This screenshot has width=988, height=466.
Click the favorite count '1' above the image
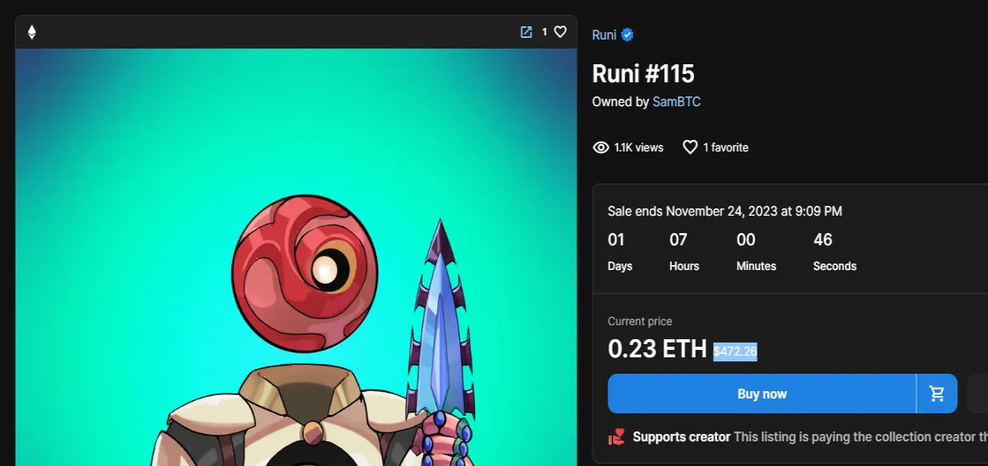[544, 32]
